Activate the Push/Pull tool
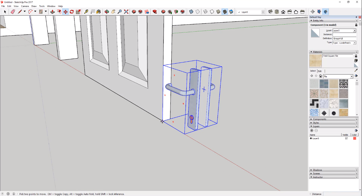The image size is (362, 196). pyautogui.click(x=52, y=12)
